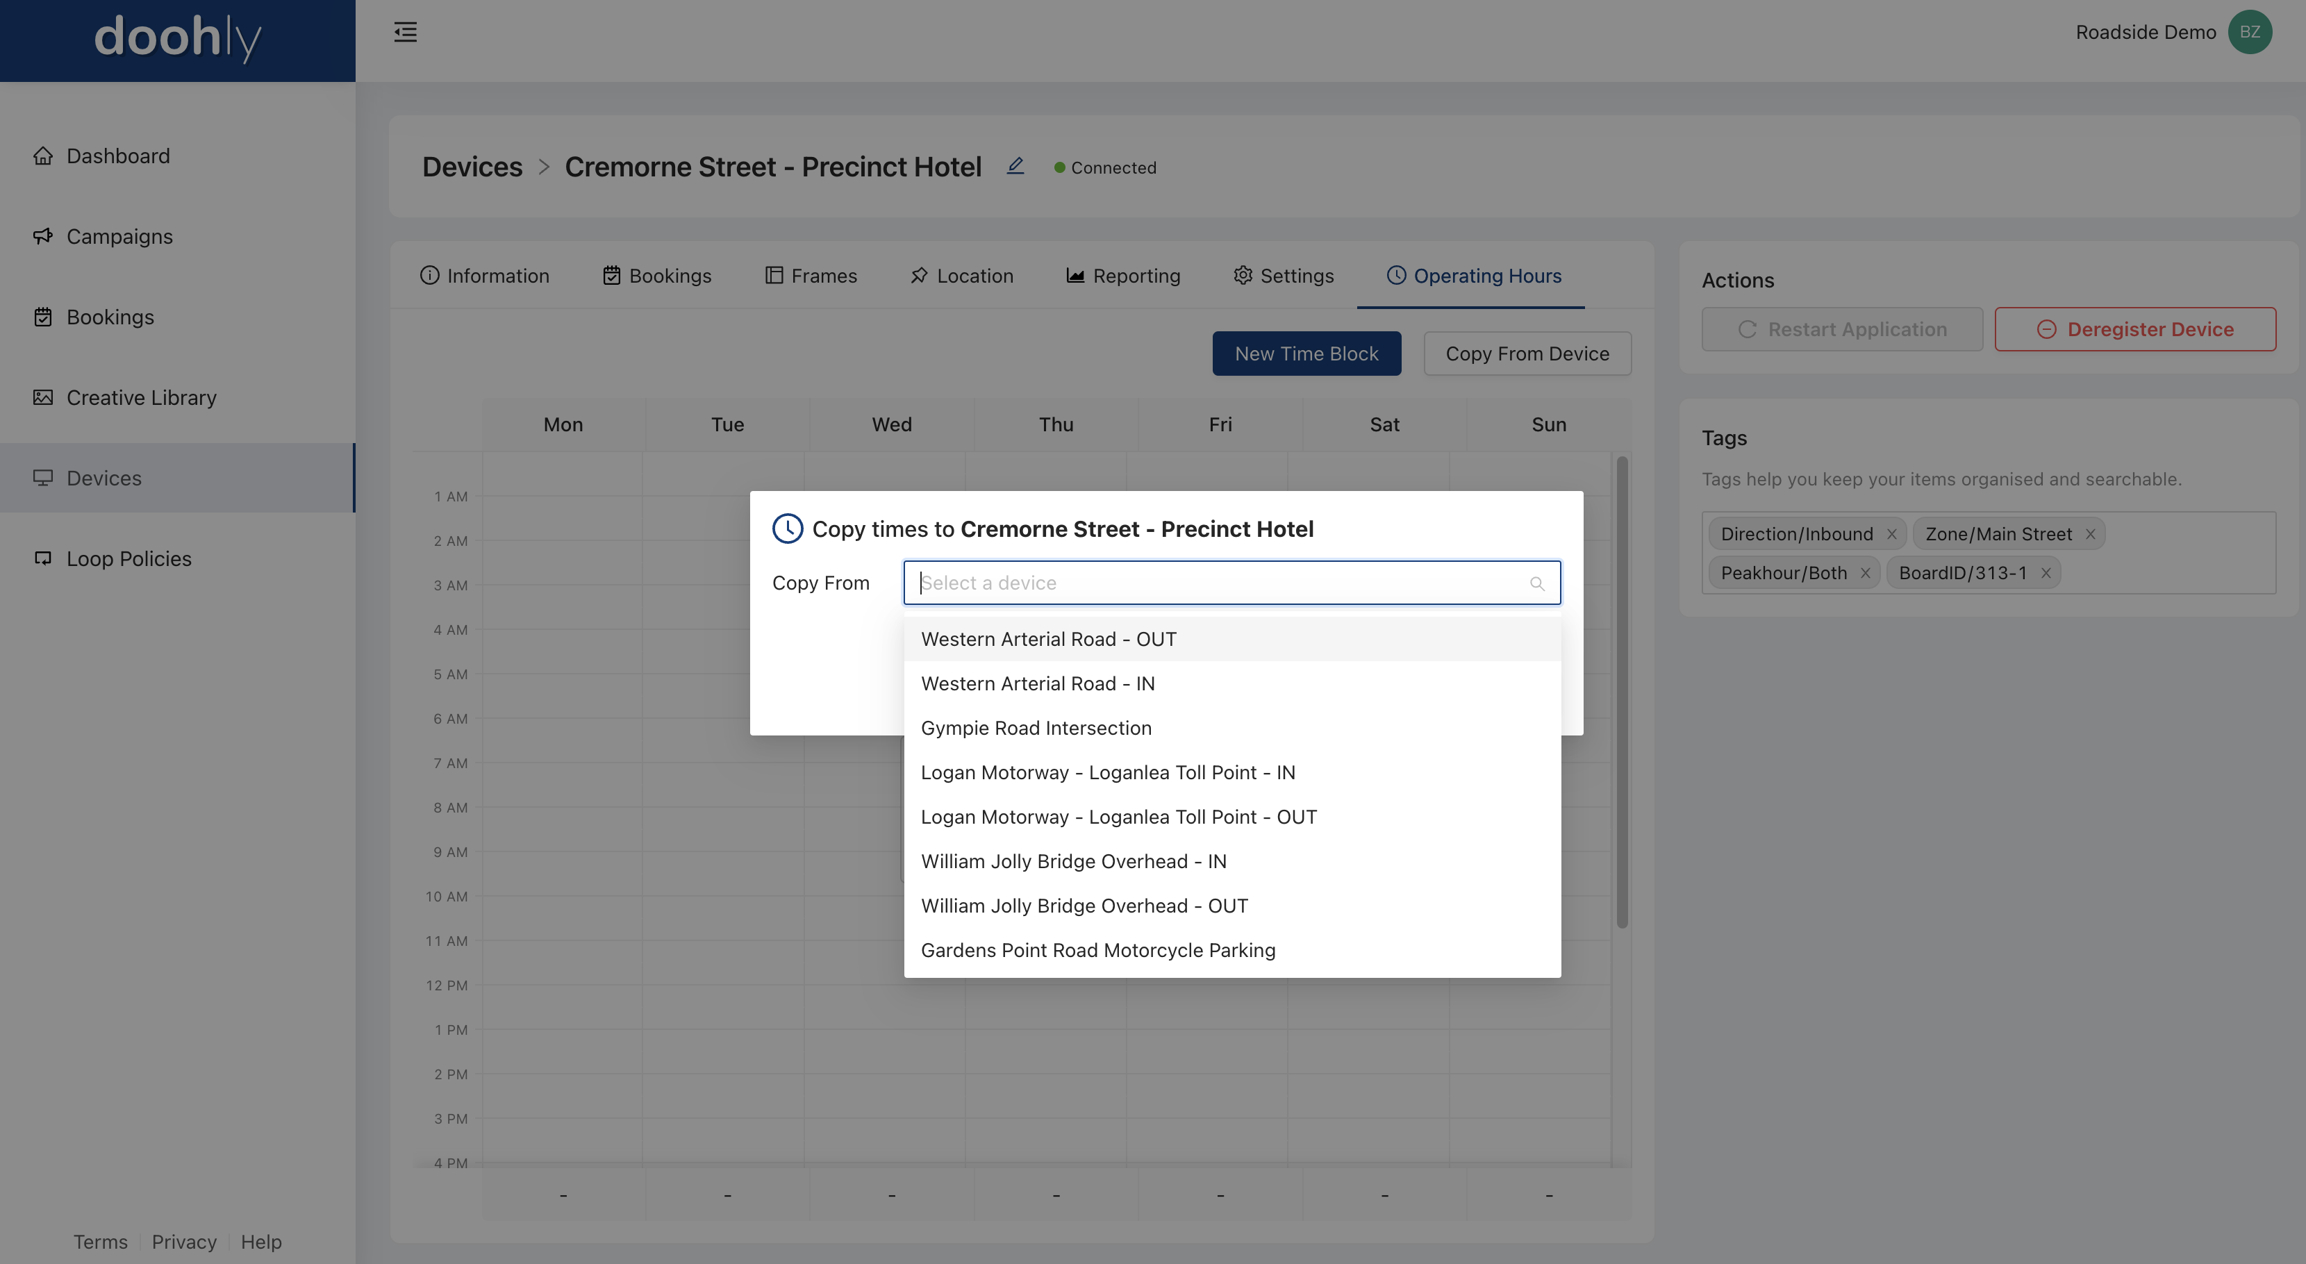Select Gardens Point Road Motorcycle Parking

coord(1097,950)
